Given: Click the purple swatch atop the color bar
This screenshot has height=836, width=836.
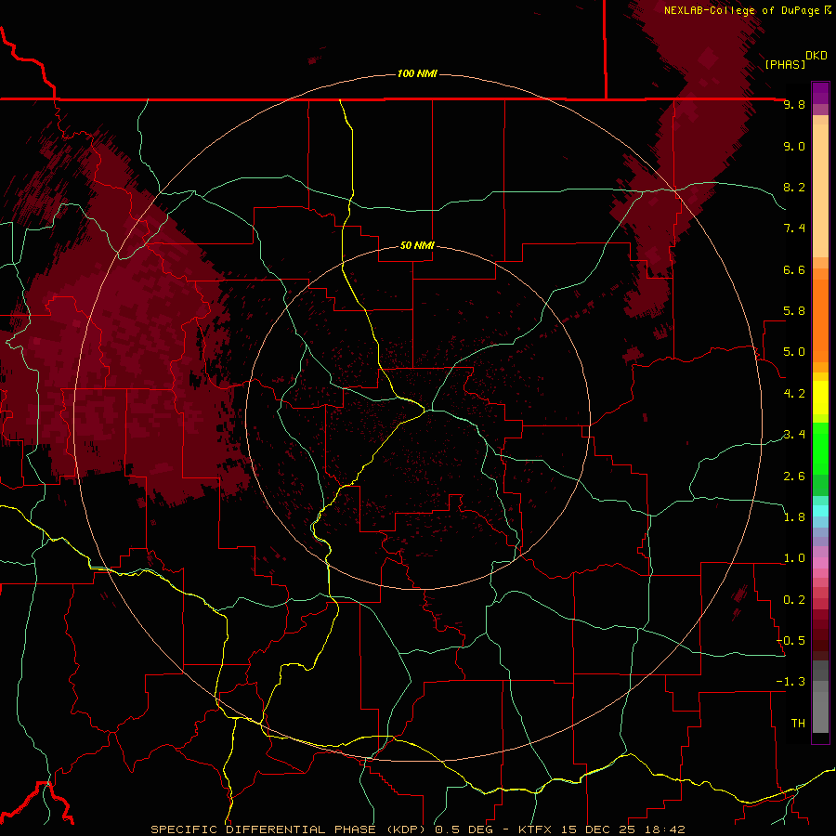Looking at the screenshot, I should [x=820, y=93].
